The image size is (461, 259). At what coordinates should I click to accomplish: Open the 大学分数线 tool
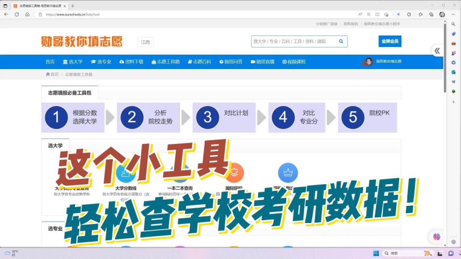pos(126,188)
